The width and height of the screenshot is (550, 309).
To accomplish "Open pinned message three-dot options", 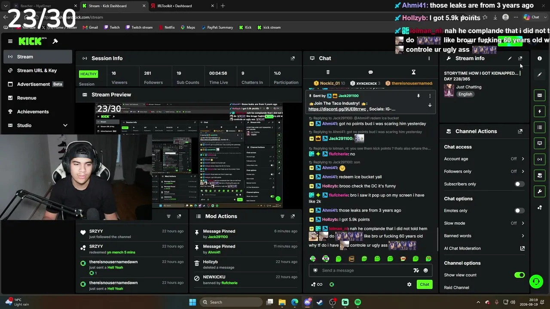I will coord(430,96).
